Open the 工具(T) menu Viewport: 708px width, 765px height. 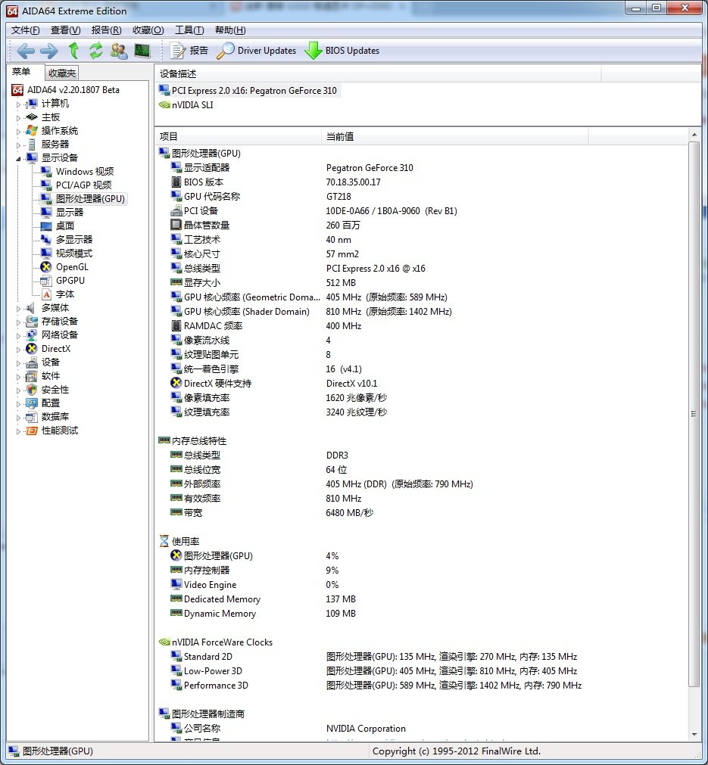(x=189, y=30)
